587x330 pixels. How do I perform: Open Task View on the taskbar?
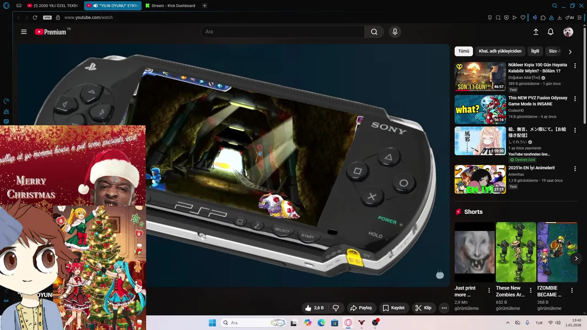[x=293, y=323]
